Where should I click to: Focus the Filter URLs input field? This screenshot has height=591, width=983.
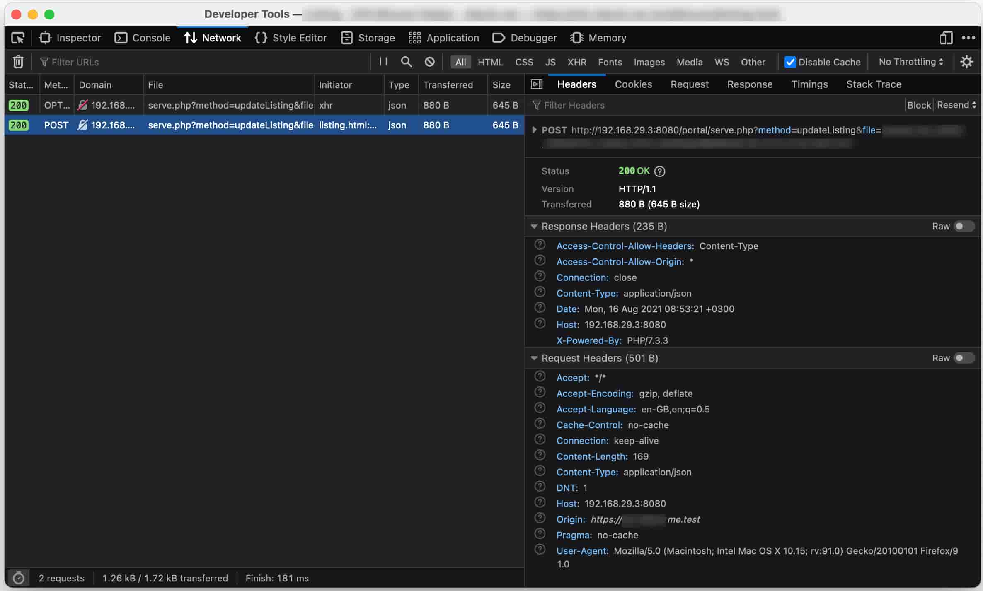point(203,62)
